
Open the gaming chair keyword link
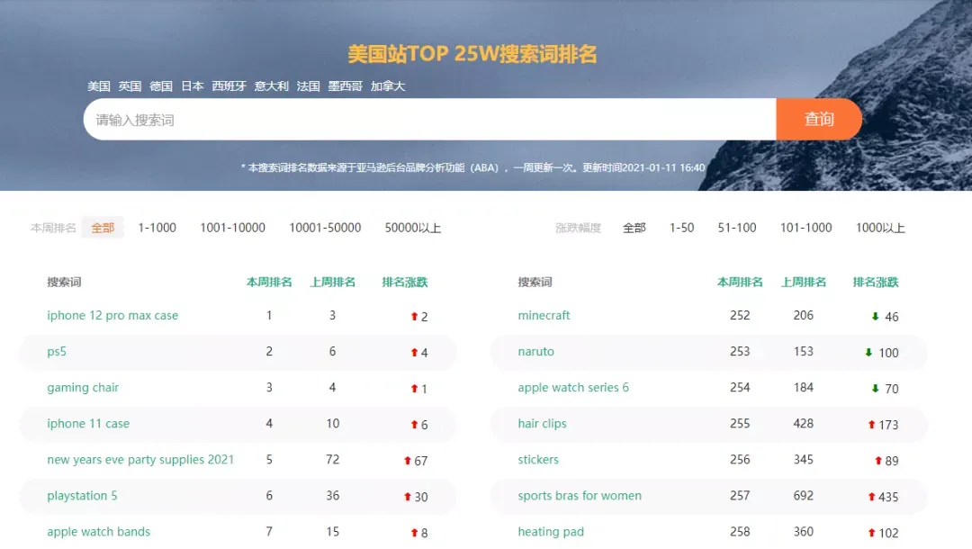pos(83,387)
